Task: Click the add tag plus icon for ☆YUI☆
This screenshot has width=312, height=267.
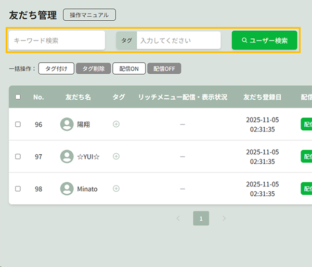Action: click(x=116, y=156)
